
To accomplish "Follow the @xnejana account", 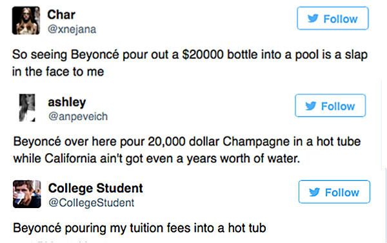I will (x=333, y=18).
